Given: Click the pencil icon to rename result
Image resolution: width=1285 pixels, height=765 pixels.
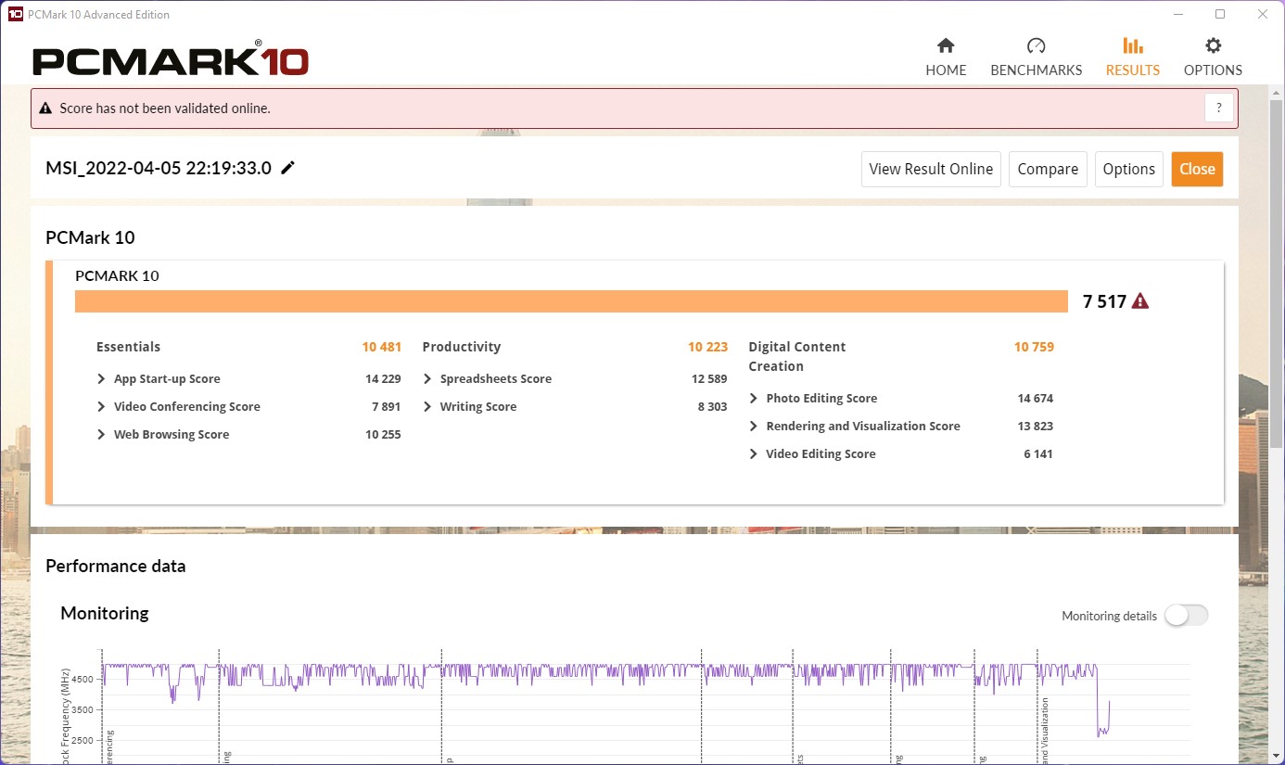Looking at the screenshot, I should tap(288, 168).
